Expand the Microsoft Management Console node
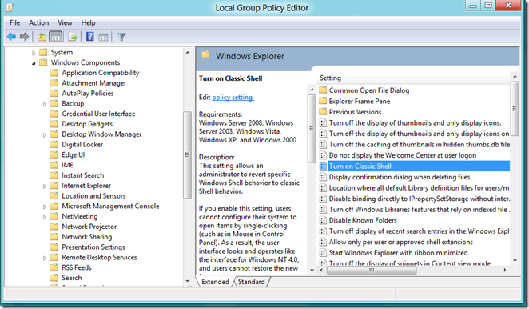Image resolution: width=529 pixels, height=309 pixels. [x=45, y=207]
